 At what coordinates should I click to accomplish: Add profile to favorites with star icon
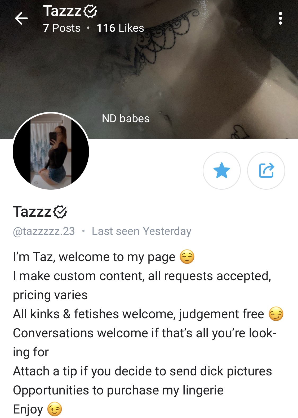(x=222, y=171)
